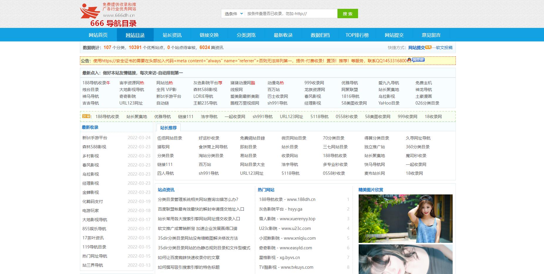
Task: Click the 666 导航目录 site logo
Action: click(x=108, y=15)
